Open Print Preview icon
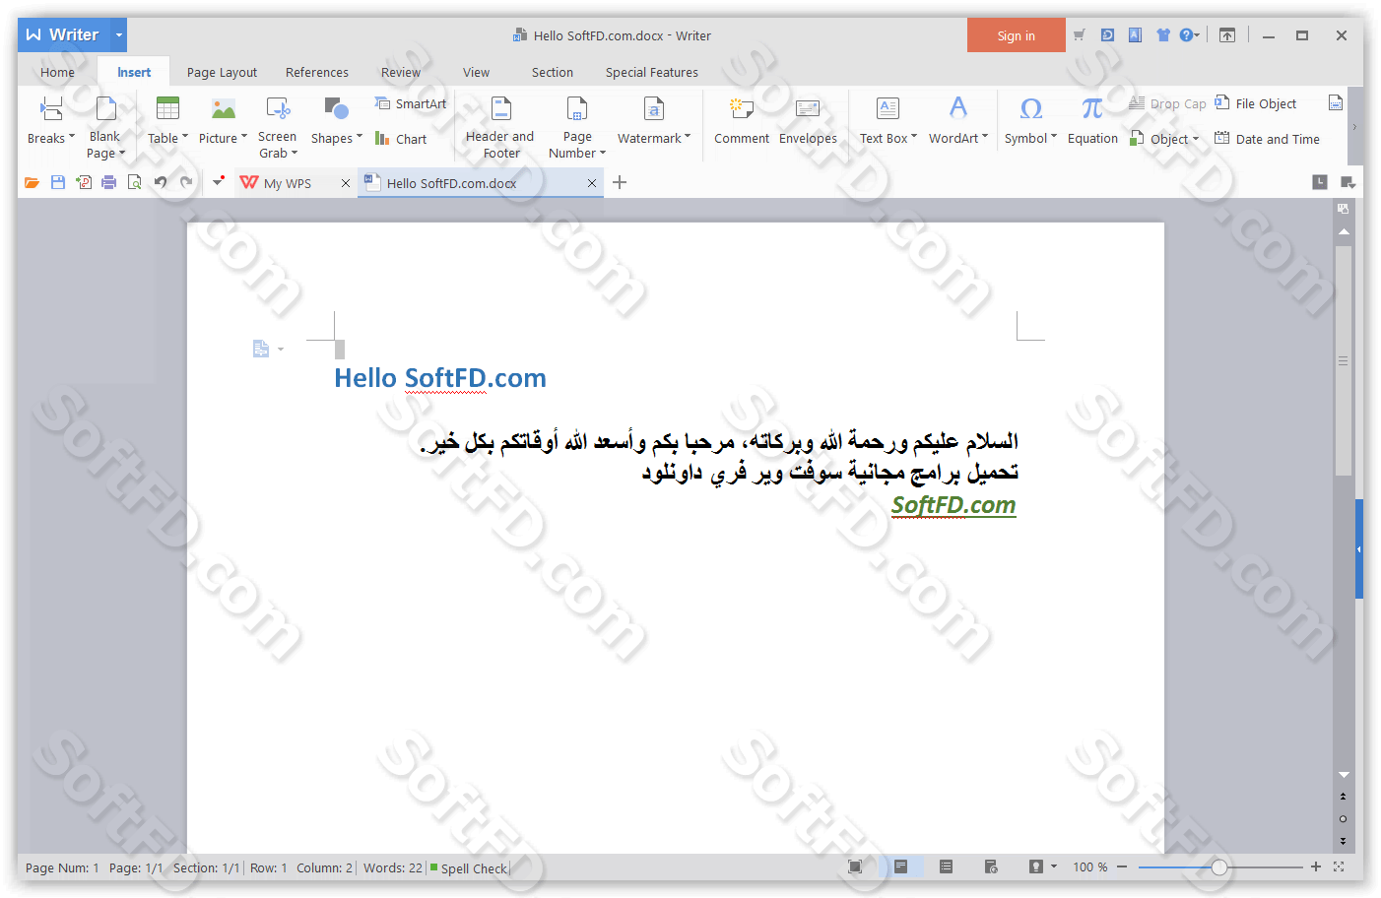Viewport: 1381px width, 898px height. point(135,182)
